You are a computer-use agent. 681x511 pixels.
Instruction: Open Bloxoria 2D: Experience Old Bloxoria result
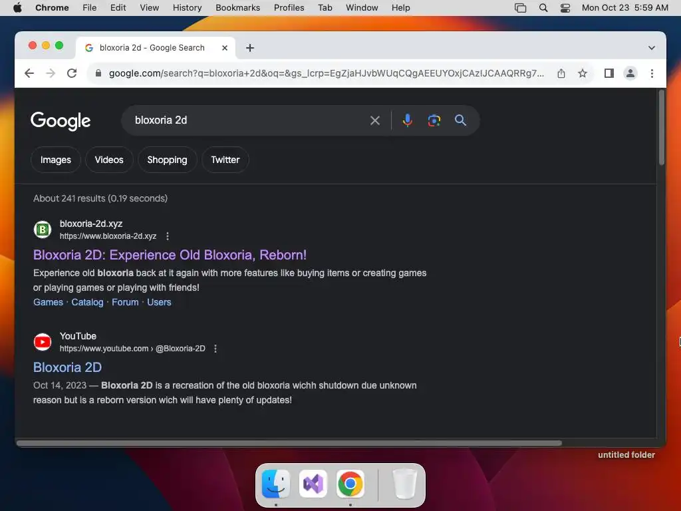tap(170, 255)
